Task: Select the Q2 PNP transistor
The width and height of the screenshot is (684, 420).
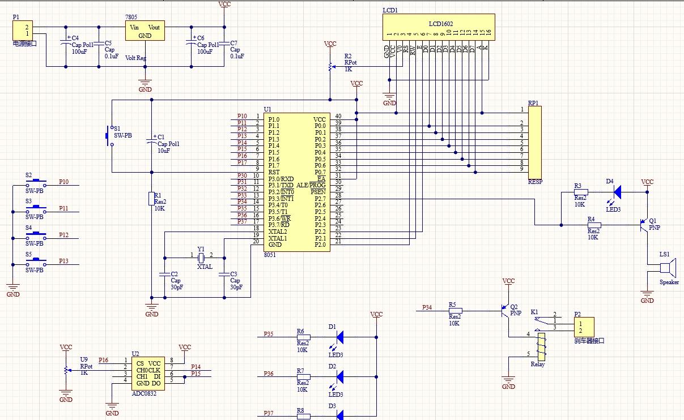Action: pos(506,310)
